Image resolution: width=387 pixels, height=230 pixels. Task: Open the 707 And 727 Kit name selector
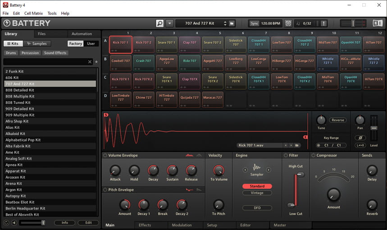[x=200, y=23]
